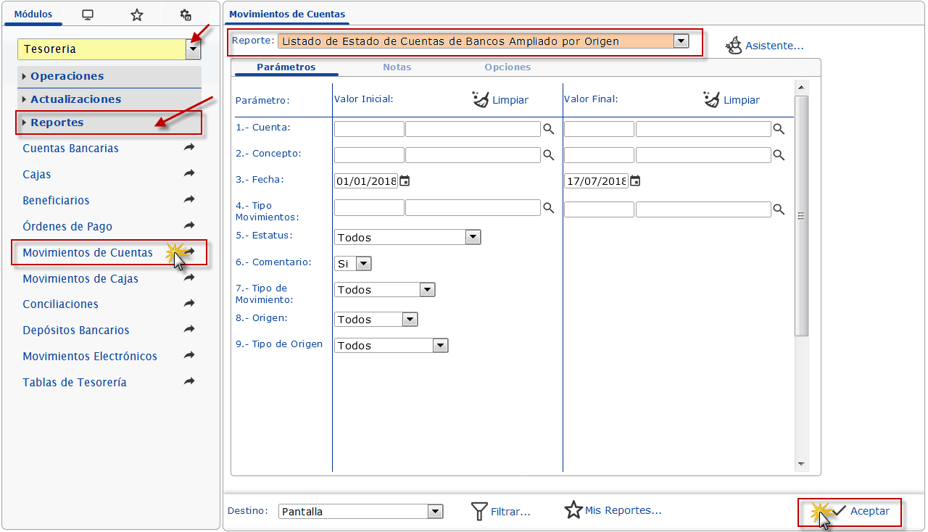Open the Tesoreria module dropdown

[193, 49]
